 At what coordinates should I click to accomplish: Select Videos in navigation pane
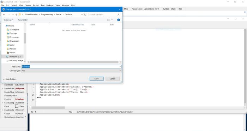(12, 53)
